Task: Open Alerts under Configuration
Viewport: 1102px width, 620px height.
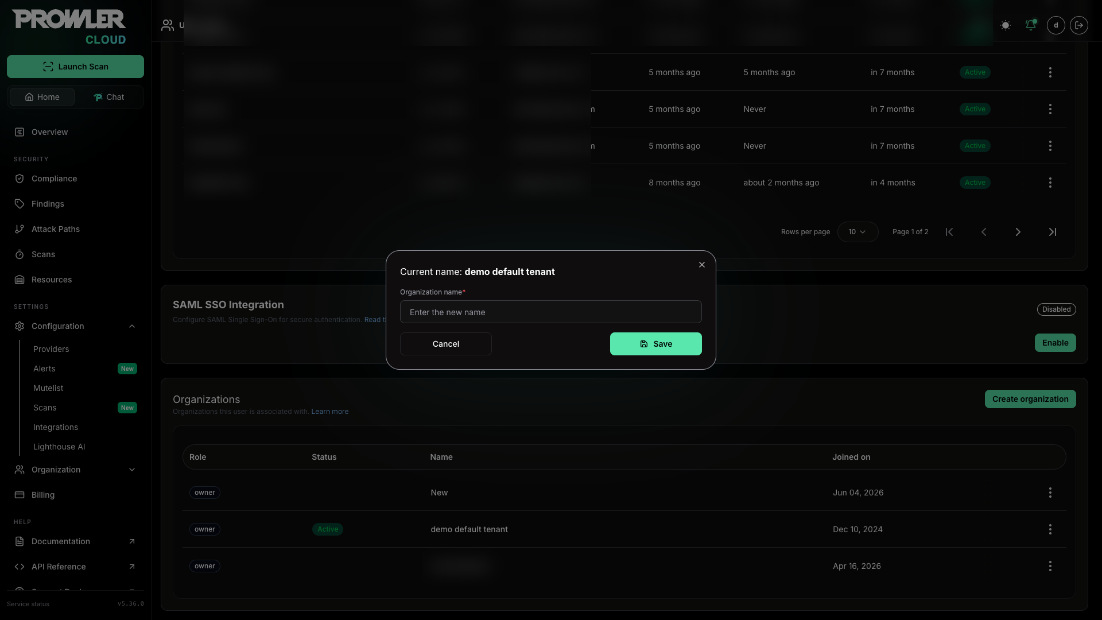Action: tap(44, 369)
